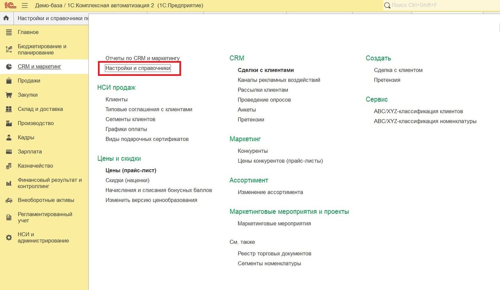The width and height of the screenshot is (500, 290).
Task: Click the Казначейство coins icon
Action: click(9, 166)
